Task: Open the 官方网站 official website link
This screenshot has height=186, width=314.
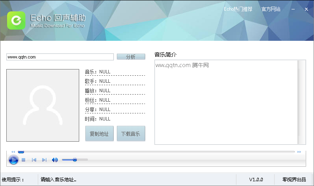Action: pyautogui.click(x=271, y=9)
